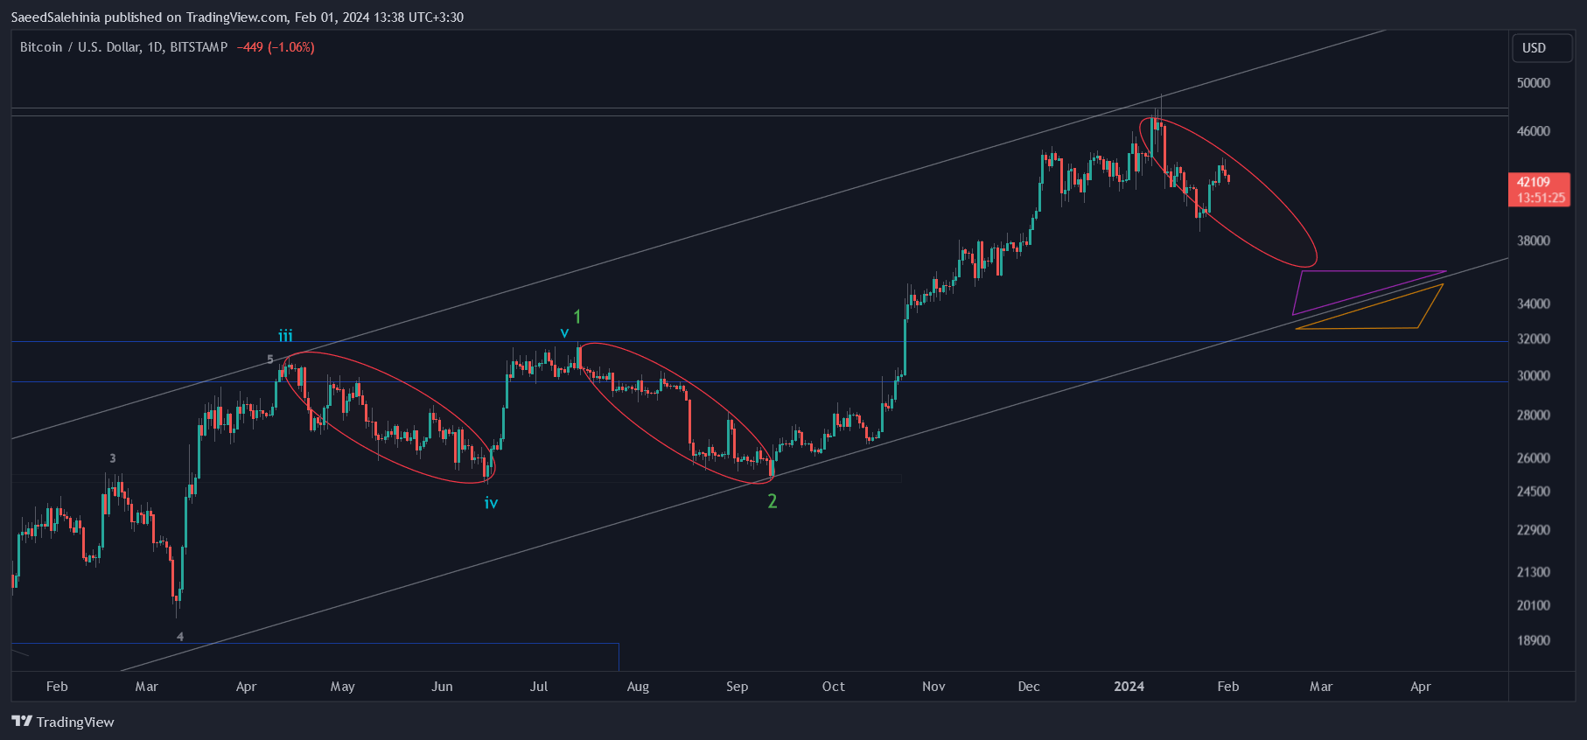Click the Bitcoin / U.S. Dollar symbol title
The width and height of the screenshot is (1587, 740).
point(123,47)
